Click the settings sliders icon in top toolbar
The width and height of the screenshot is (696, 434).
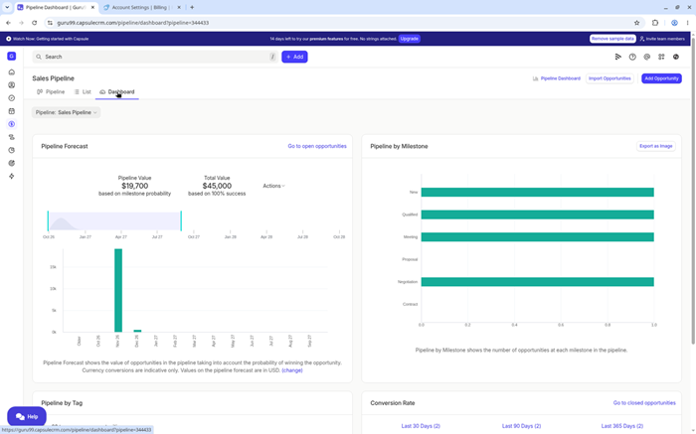(661, 57)
